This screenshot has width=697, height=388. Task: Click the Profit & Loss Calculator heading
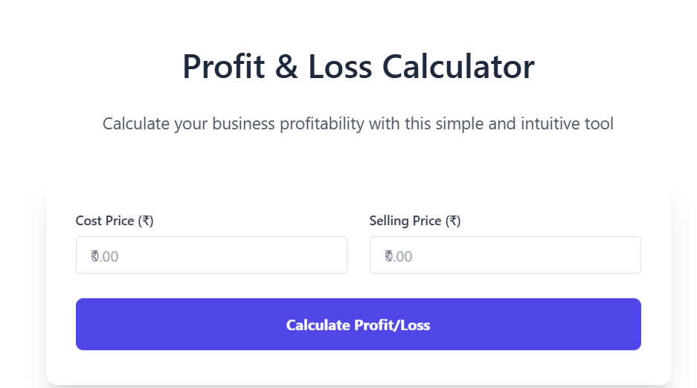pos(358,67)
